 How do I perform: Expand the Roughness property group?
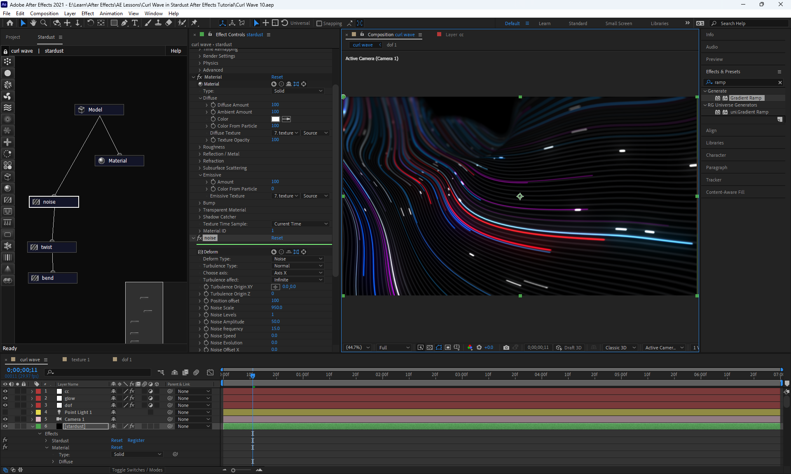200,147
